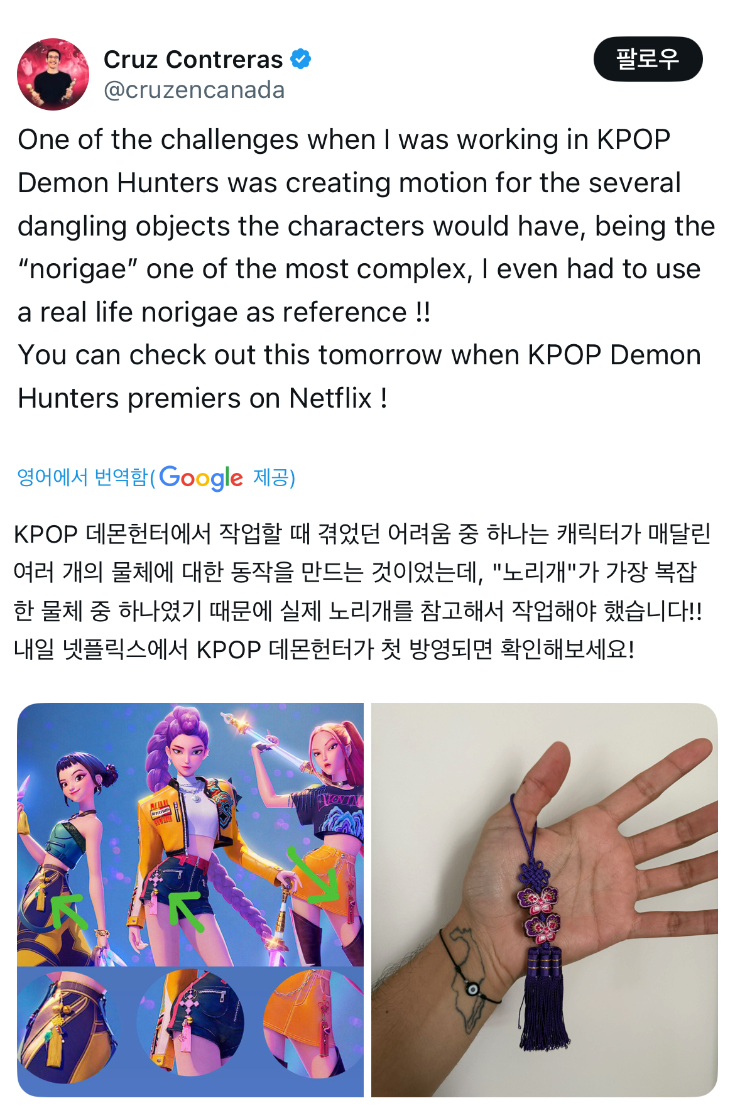Tap the Cruz Contreras display name
The height and width of the screenshot is (1113, 735).
click(x=193, y=59)
